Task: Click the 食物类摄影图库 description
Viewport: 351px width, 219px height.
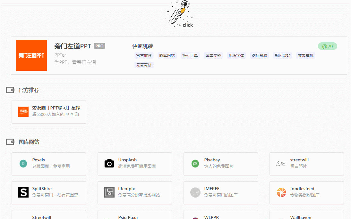Action: 305,195
